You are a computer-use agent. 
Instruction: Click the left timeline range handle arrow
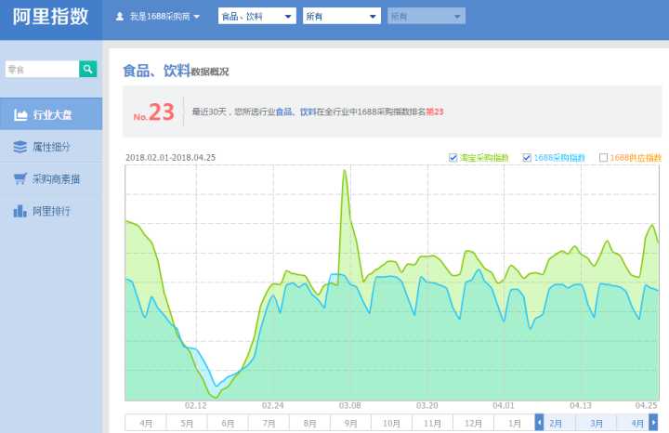coord(539,423)
